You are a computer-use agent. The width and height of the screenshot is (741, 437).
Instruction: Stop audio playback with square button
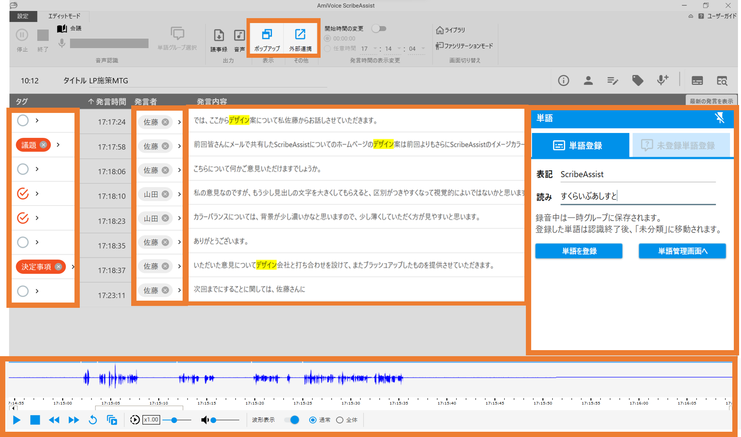[35, 420]
